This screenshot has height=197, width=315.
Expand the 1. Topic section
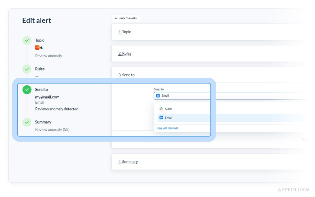125,32
